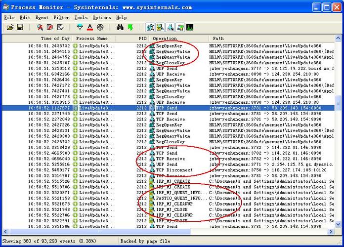Toggle event capture with the magnifier icon
The image size is (344, 247).
click(40, 28)
